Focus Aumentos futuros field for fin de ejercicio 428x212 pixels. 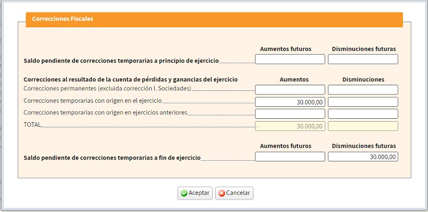pos(290,156)
